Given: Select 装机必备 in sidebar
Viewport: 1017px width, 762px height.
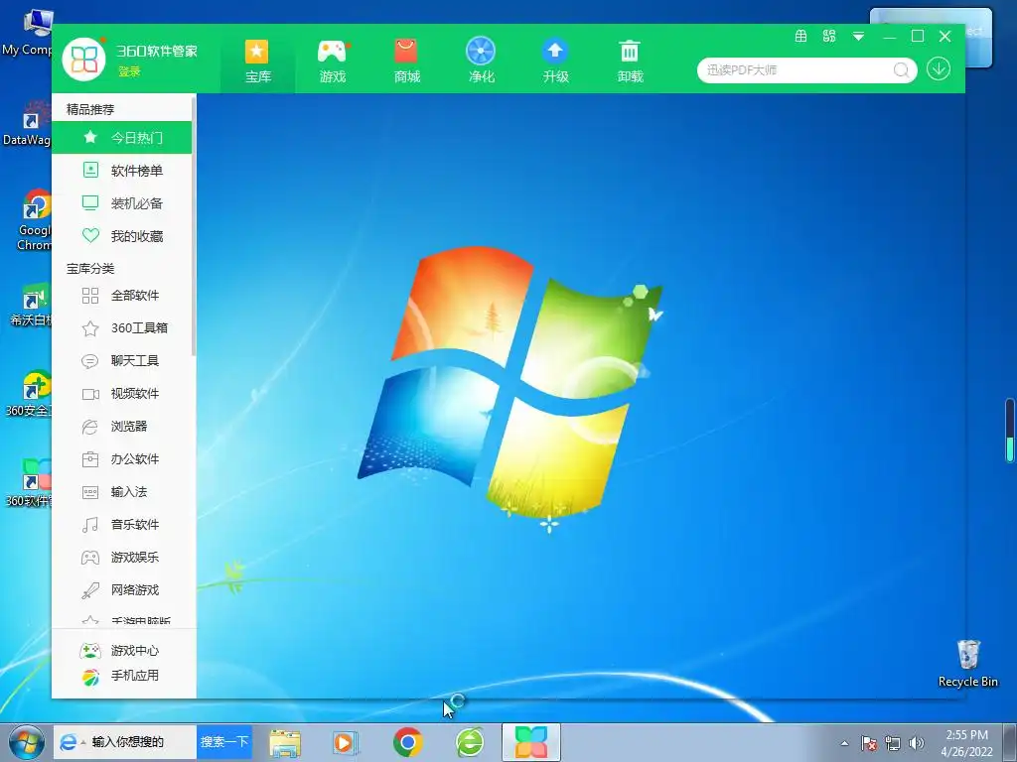Looking at the screenshot, I should [x=121, y=202].
